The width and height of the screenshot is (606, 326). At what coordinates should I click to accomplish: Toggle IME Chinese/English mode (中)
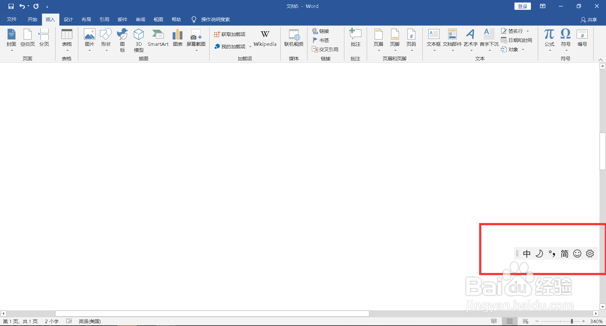coord(527,254)
